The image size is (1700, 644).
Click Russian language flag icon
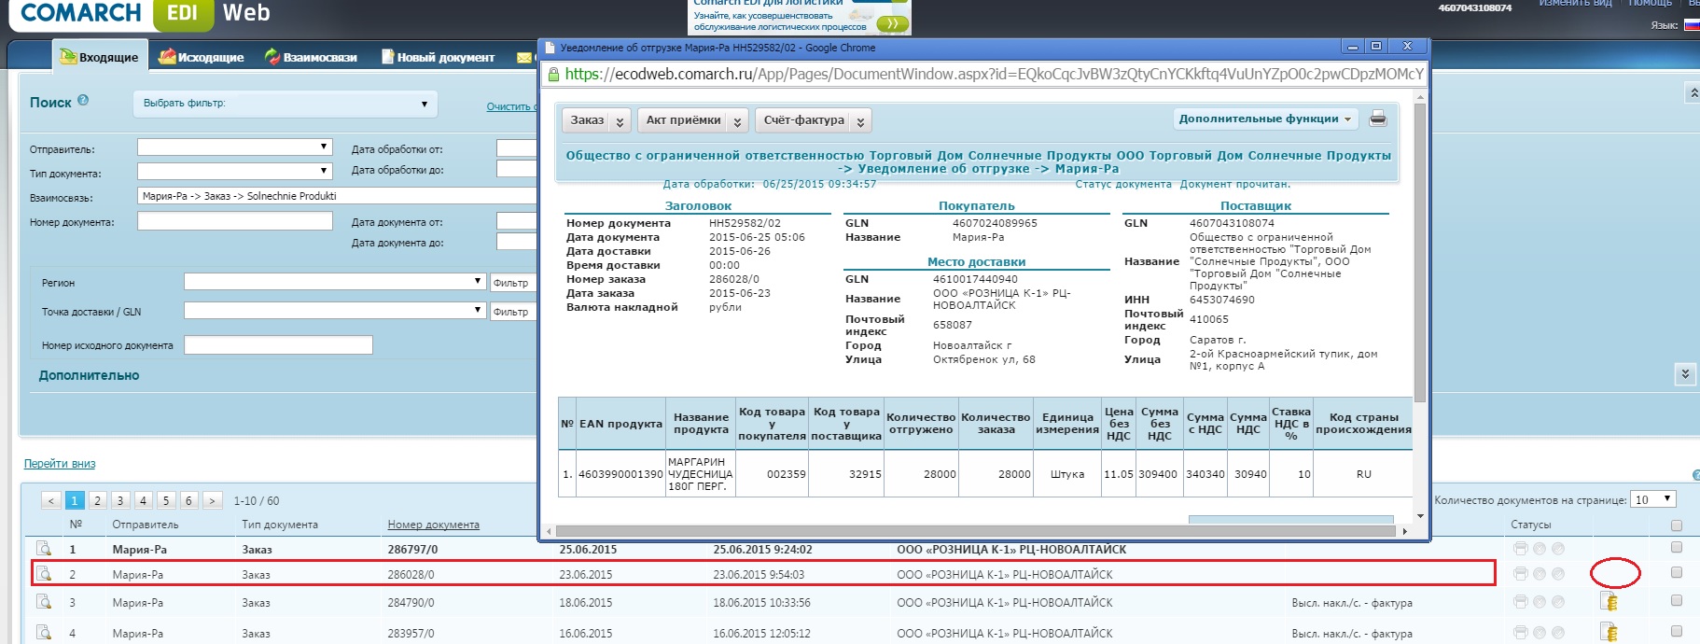pos(1692,25)
